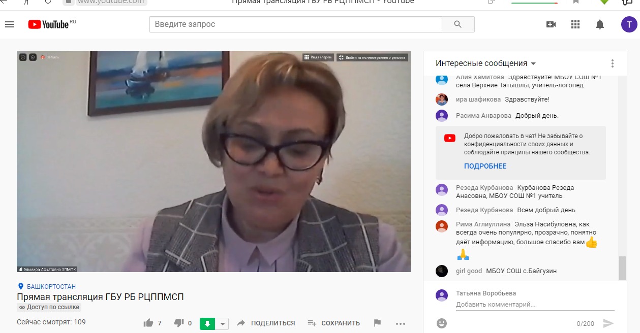Expand the green download button arrow
640x333 pixels.
point(224,323)
